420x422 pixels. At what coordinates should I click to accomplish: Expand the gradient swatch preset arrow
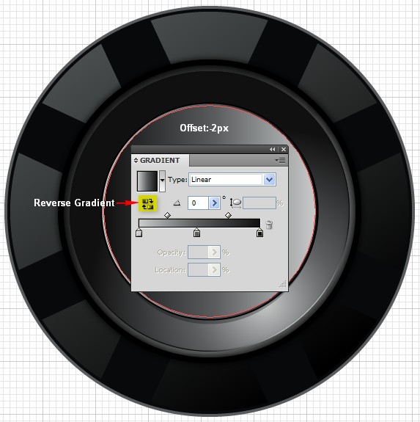(162, 181)
